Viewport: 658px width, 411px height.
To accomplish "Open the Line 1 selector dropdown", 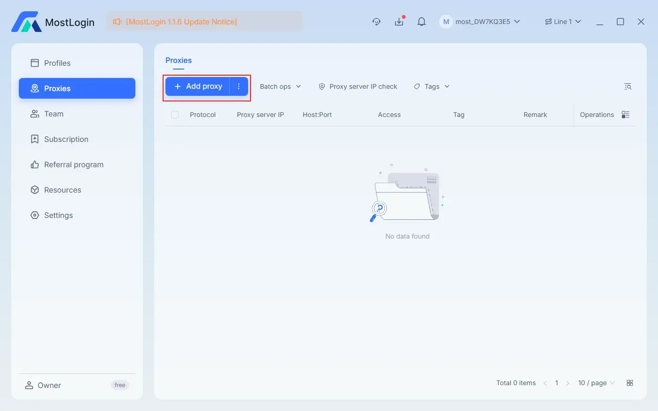I will [563, 22].
